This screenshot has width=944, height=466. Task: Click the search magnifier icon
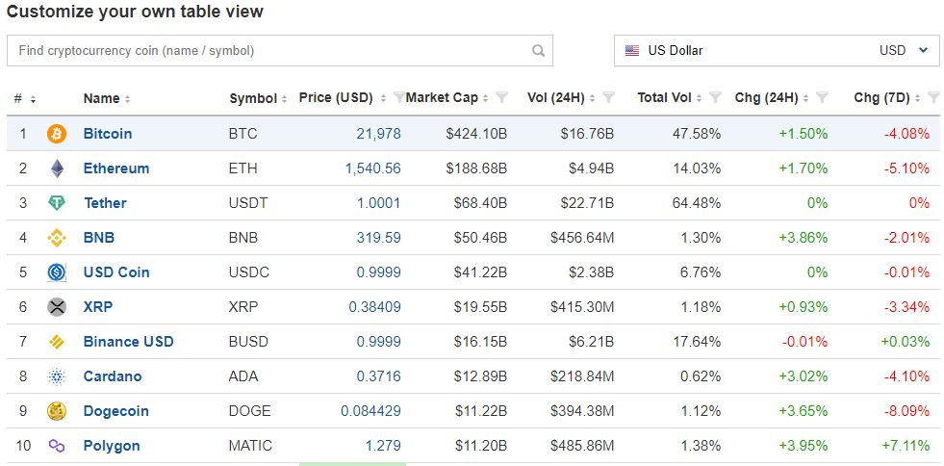(538, 51)
